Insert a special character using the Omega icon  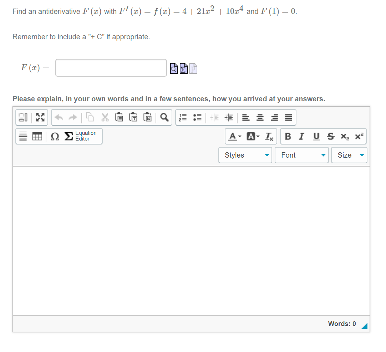(x=54, y=136)
